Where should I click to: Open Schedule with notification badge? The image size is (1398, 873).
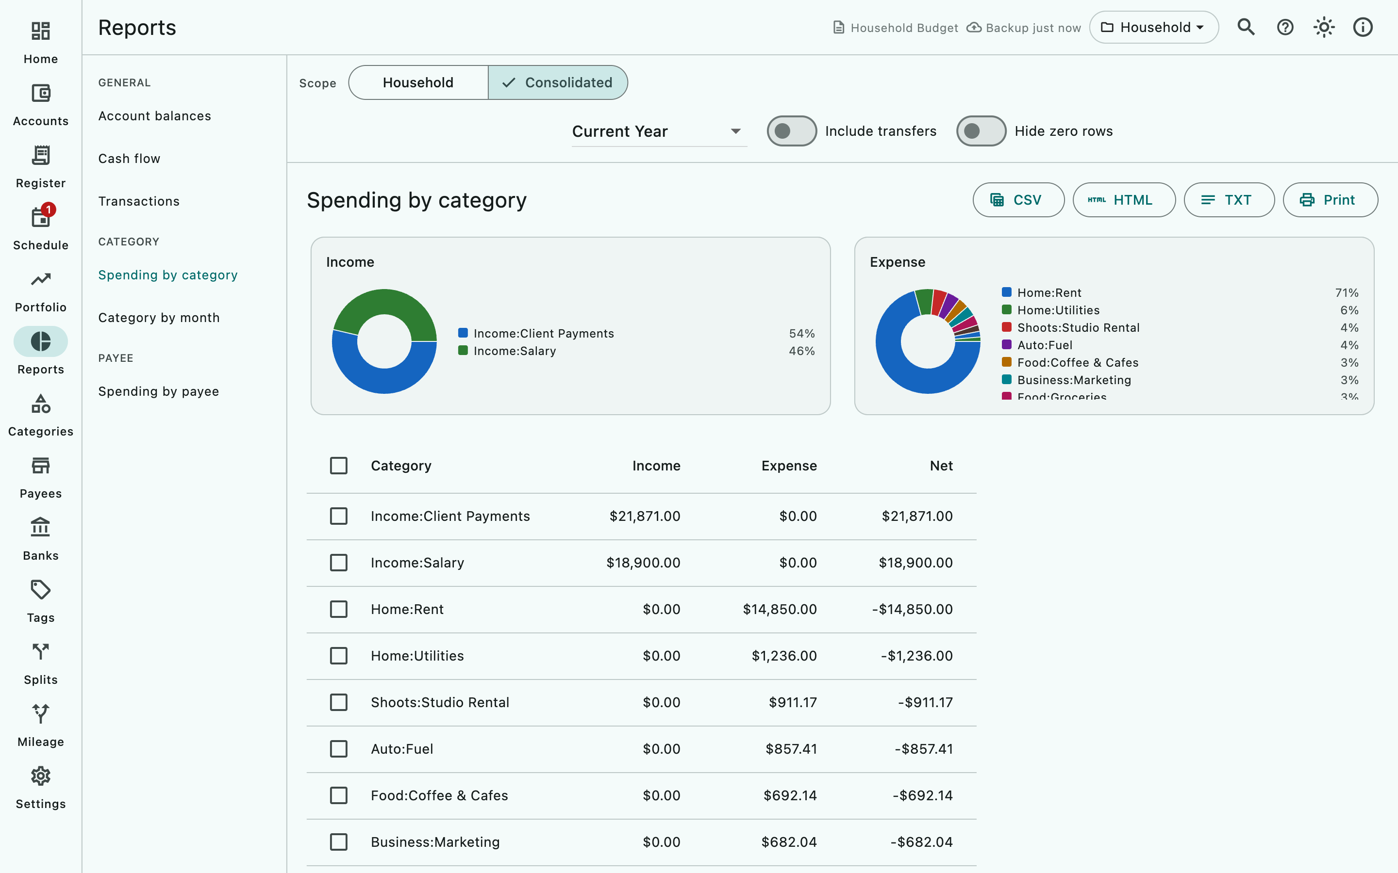pos(40,217)
